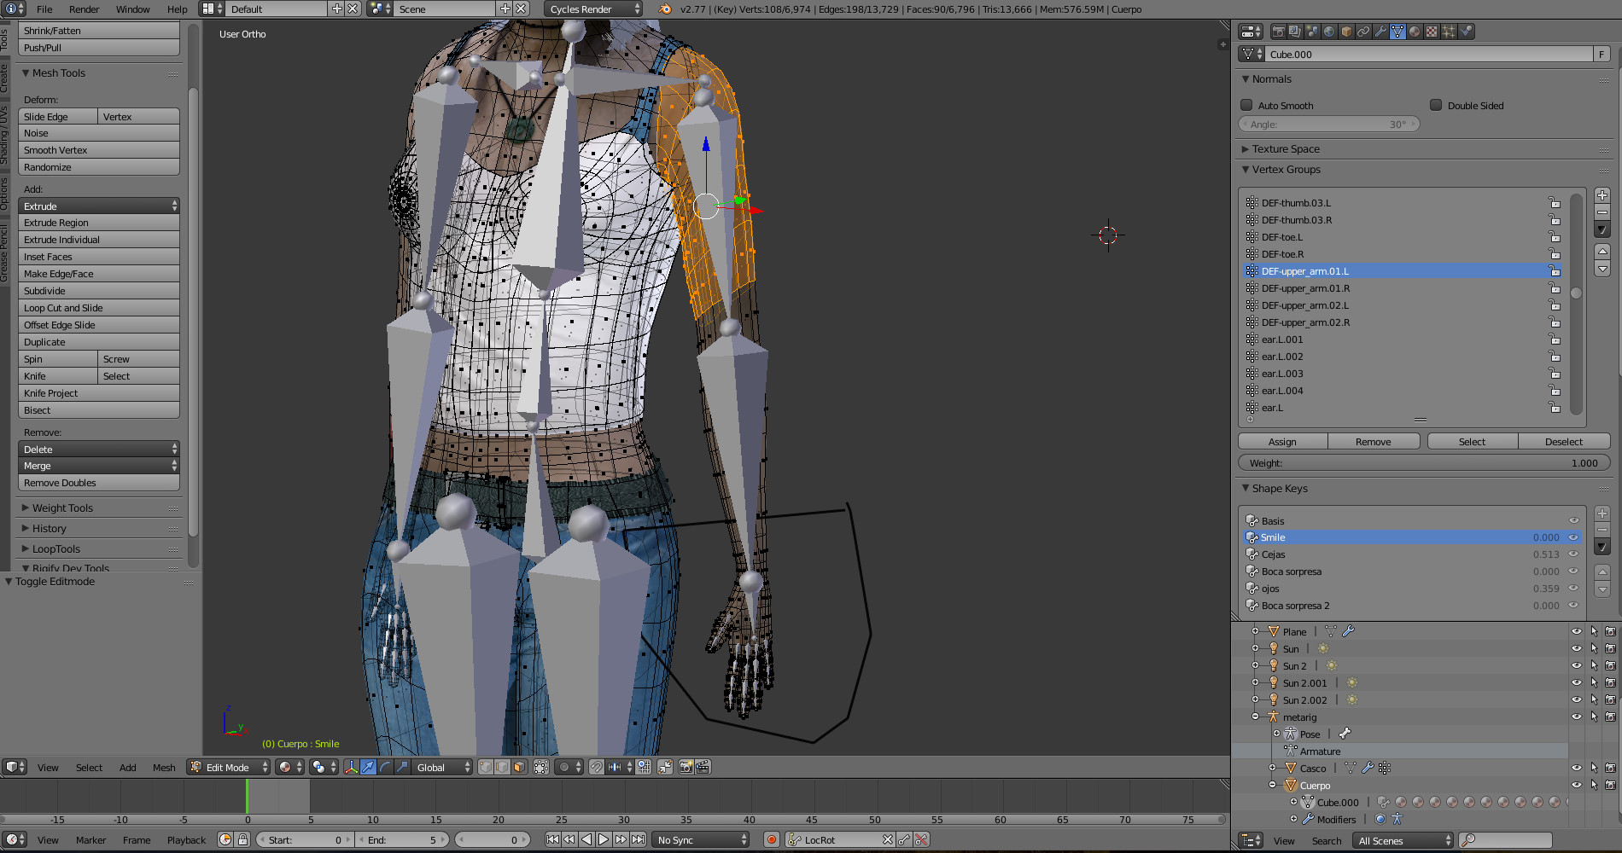Expand the Weight Tools panel
This screenshot has width=1622, height=853.
point(62,508)
